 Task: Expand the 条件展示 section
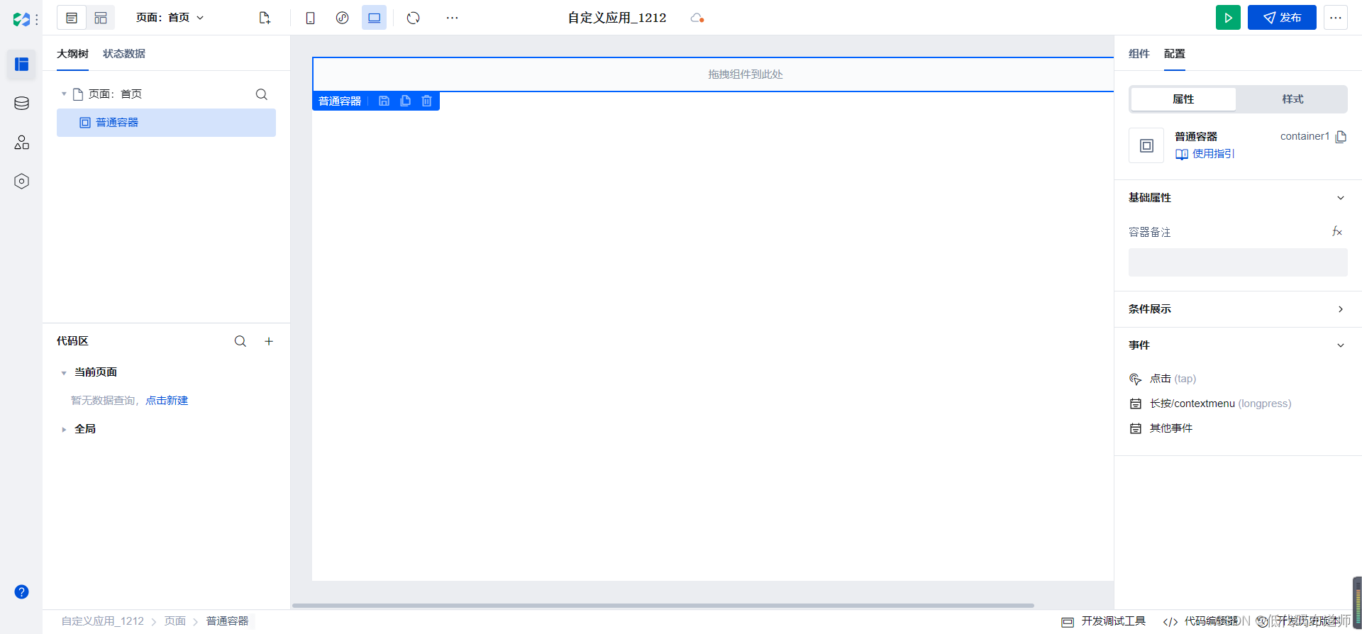1341,309
